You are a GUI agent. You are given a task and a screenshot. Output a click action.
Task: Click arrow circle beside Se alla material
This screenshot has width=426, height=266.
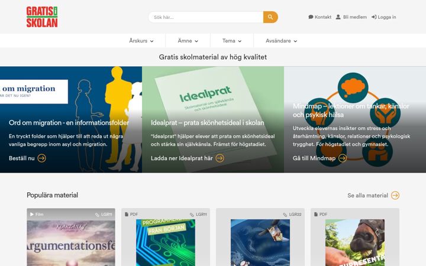coord(395,196)
